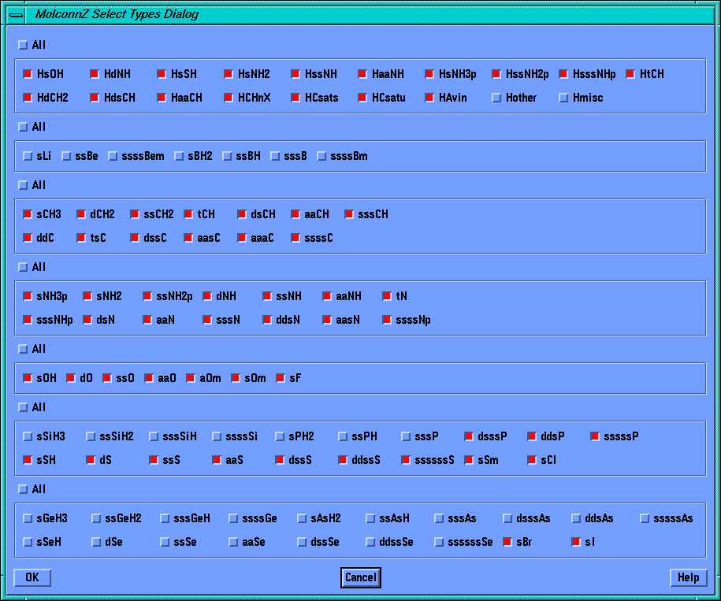The width and height of the screenshot is (721, 601).
Task: Uncheck the sF fluorine type
Action: point(280,378)
